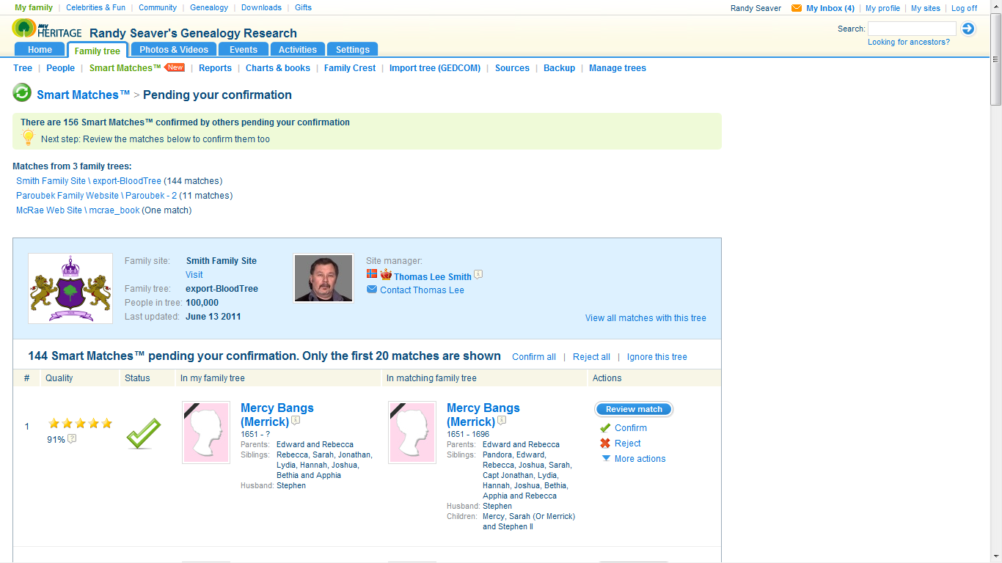Open Paroubek Family Website \ Paroubek - 2 link
This screenshot has width=1002, height=563.
pos(97,196)
